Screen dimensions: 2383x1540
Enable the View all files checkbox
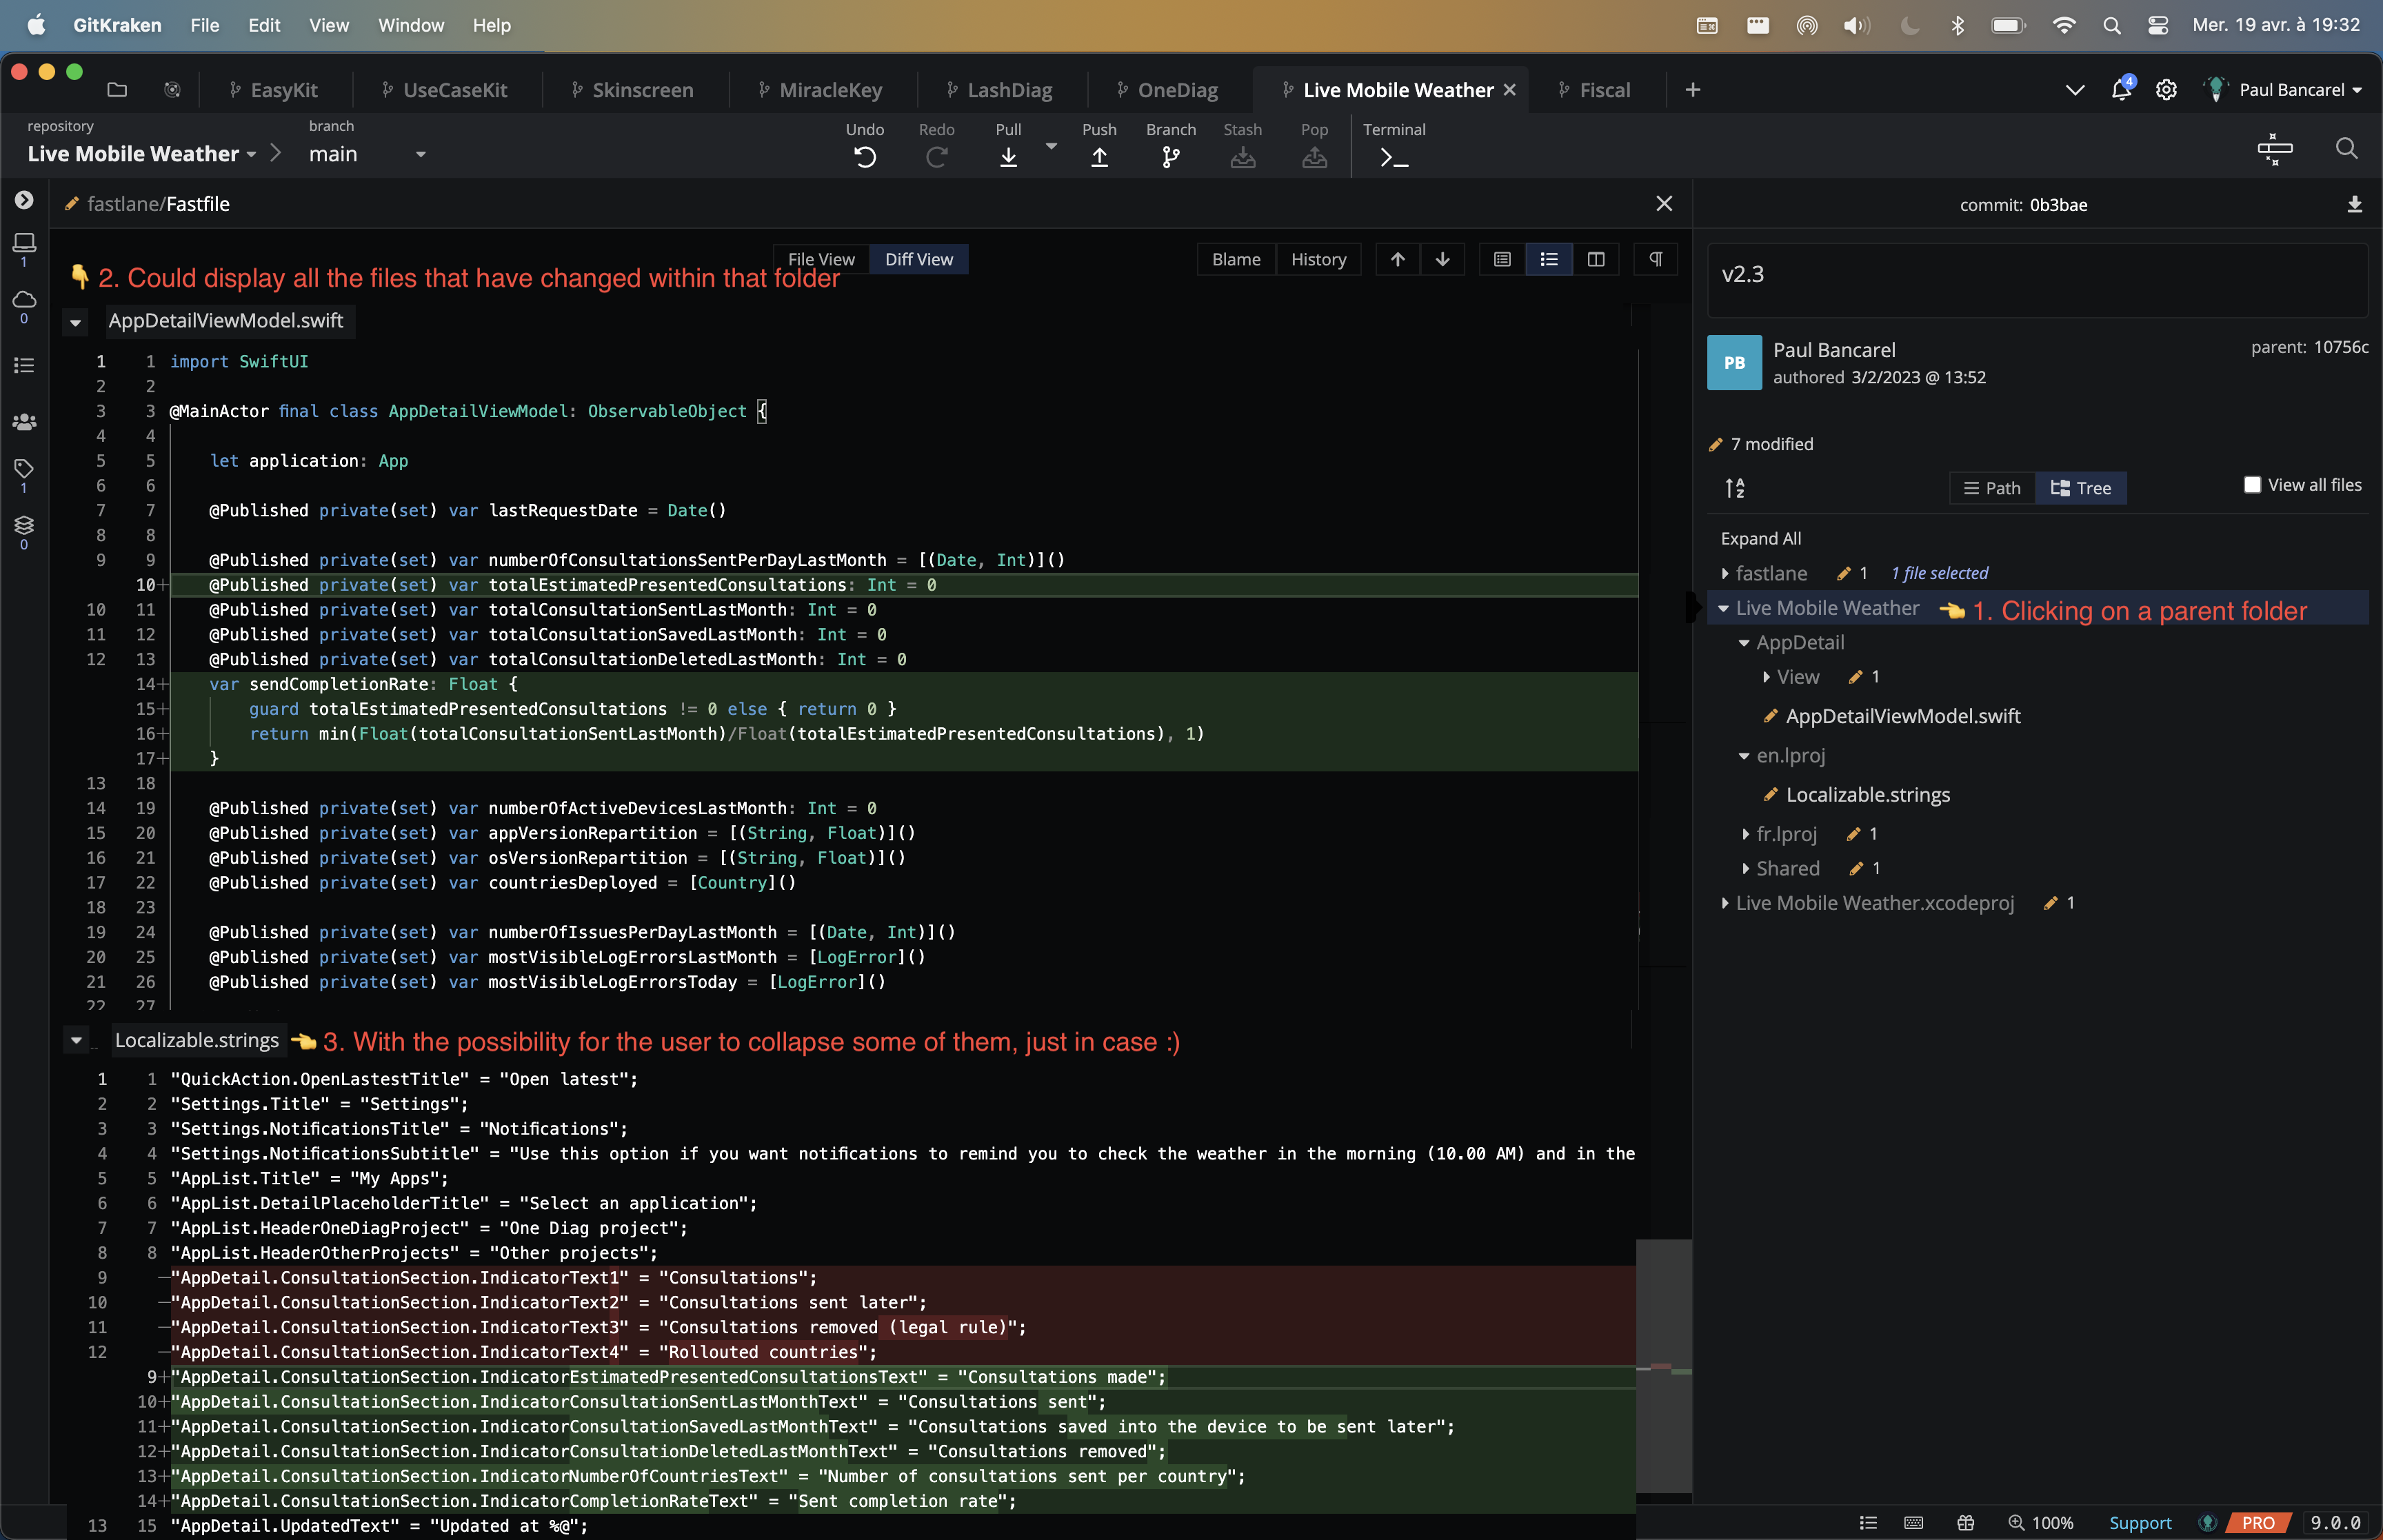2252,485
